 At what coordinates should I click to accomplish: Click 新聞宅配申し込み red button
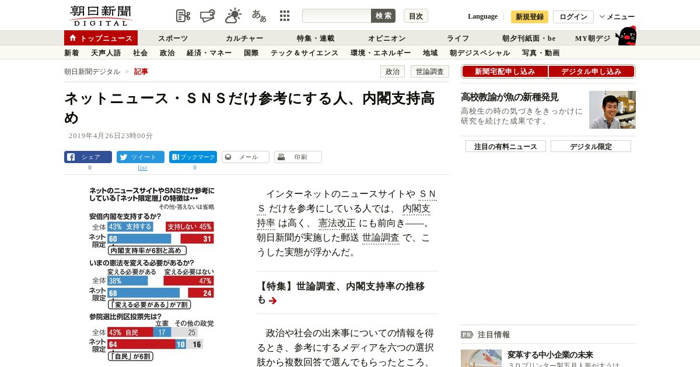[505, 72]
